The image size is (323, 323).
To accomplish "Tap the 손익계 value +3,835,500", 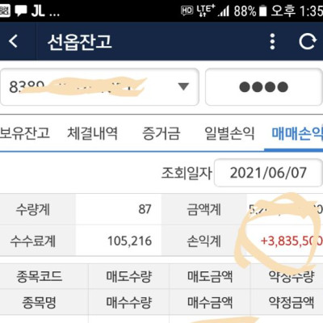I will tap(292, 241).
